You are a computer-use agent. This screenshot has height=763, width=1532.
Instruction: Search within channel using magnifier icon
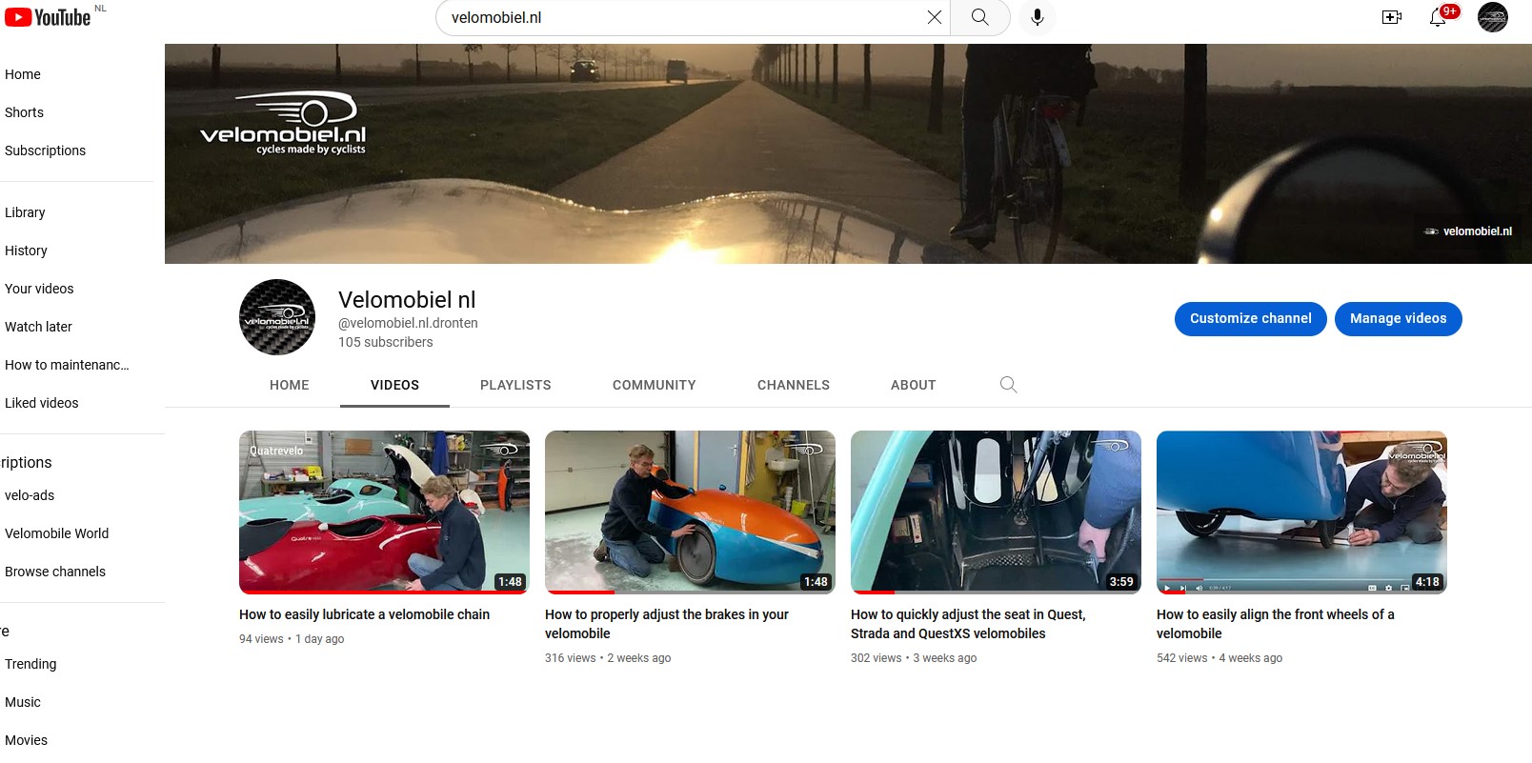pos(1008,385)
